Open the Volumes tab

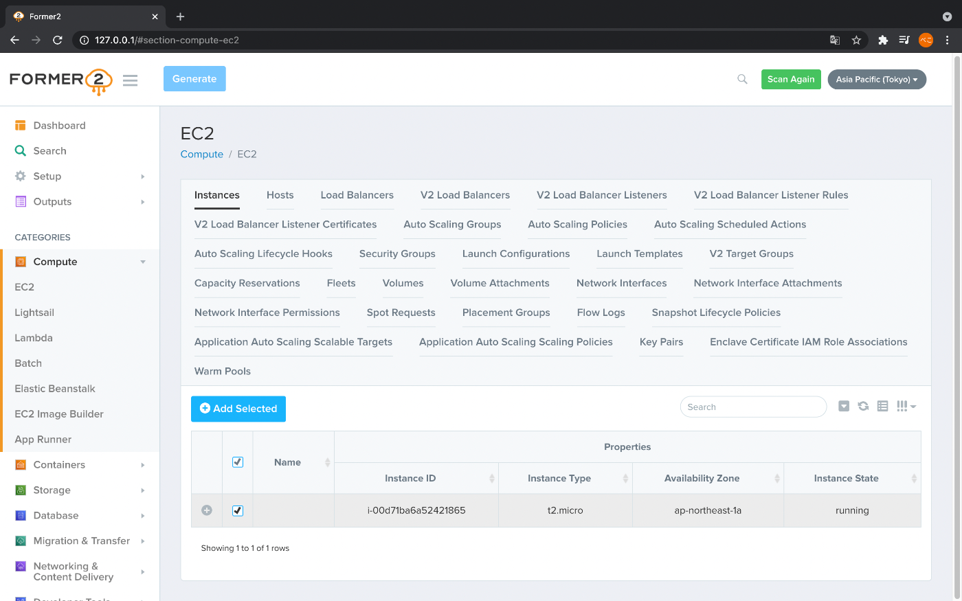[x=403, y=283]
